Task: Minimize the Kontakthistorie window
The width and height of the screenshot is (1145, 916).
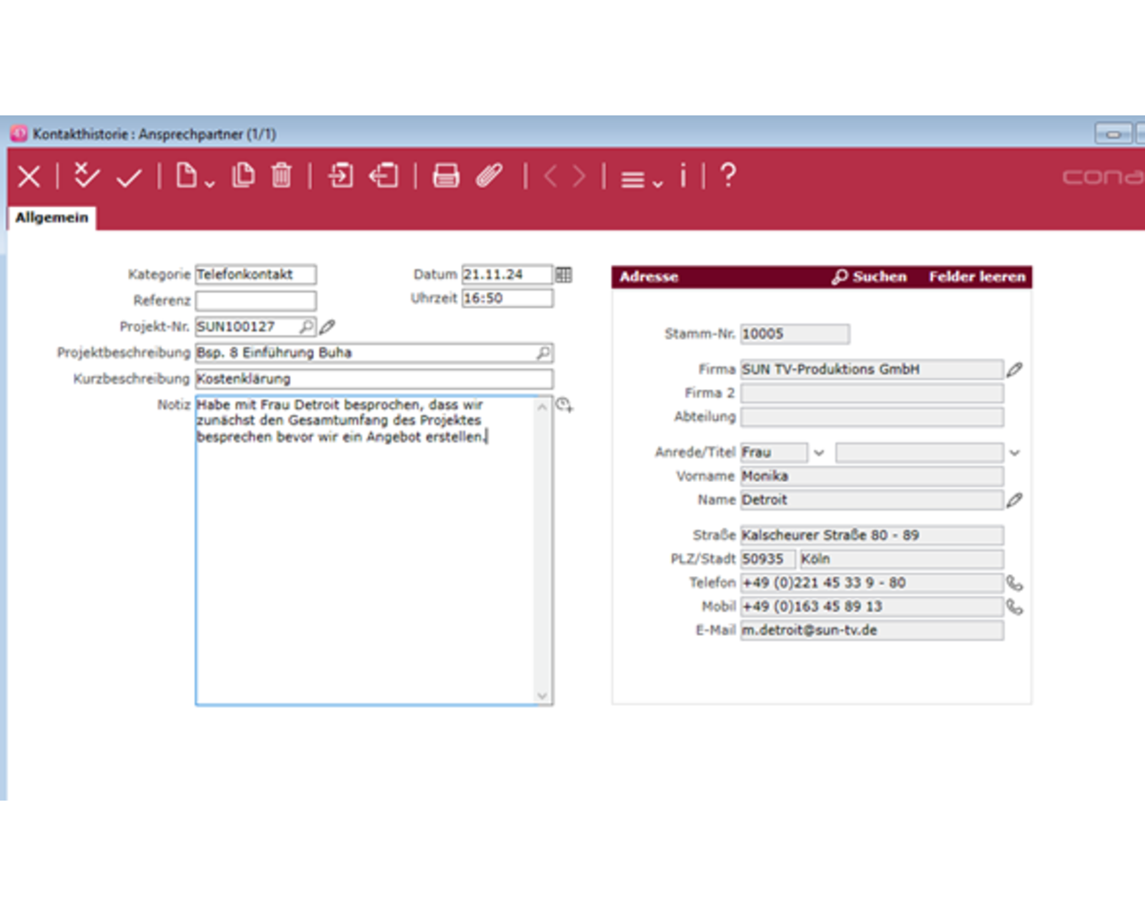Action: pos(1114,134)
